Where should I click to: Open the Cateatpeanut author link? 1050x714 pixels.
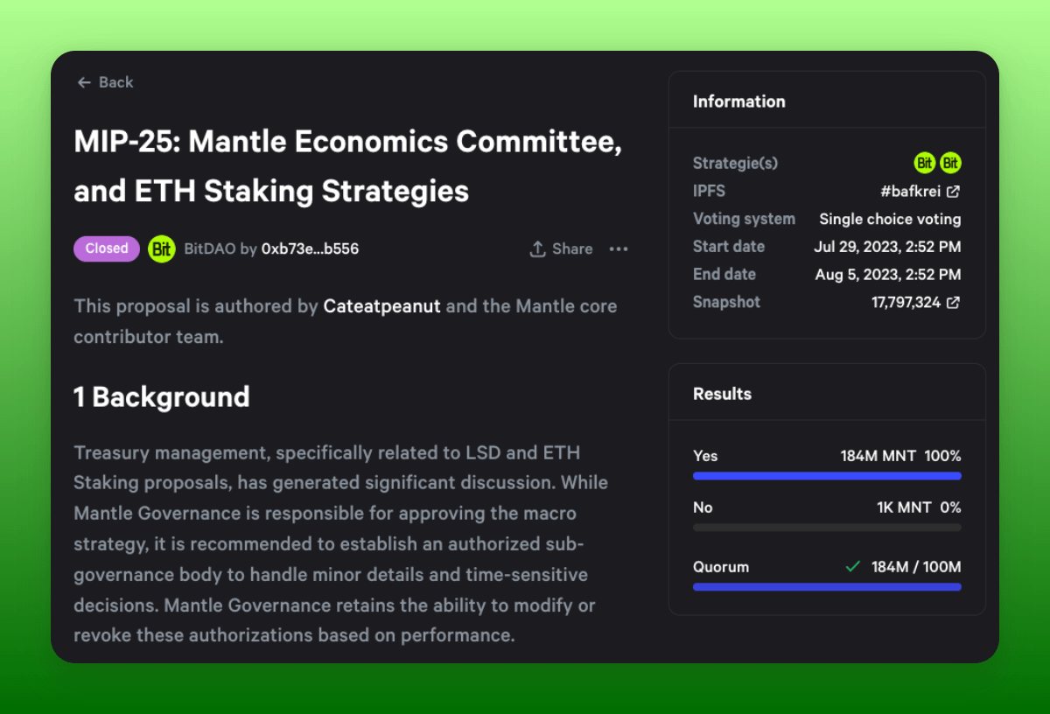[x=382, y=306]
